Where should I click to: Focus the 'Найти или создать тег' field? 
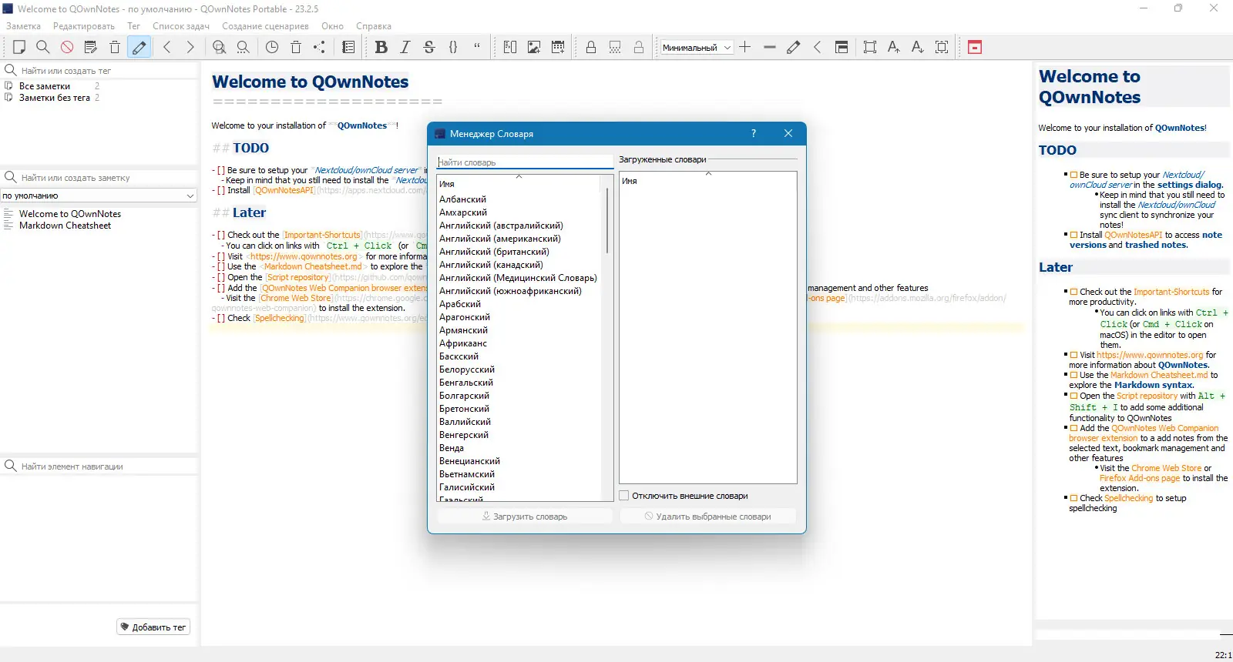coord(108,71)
